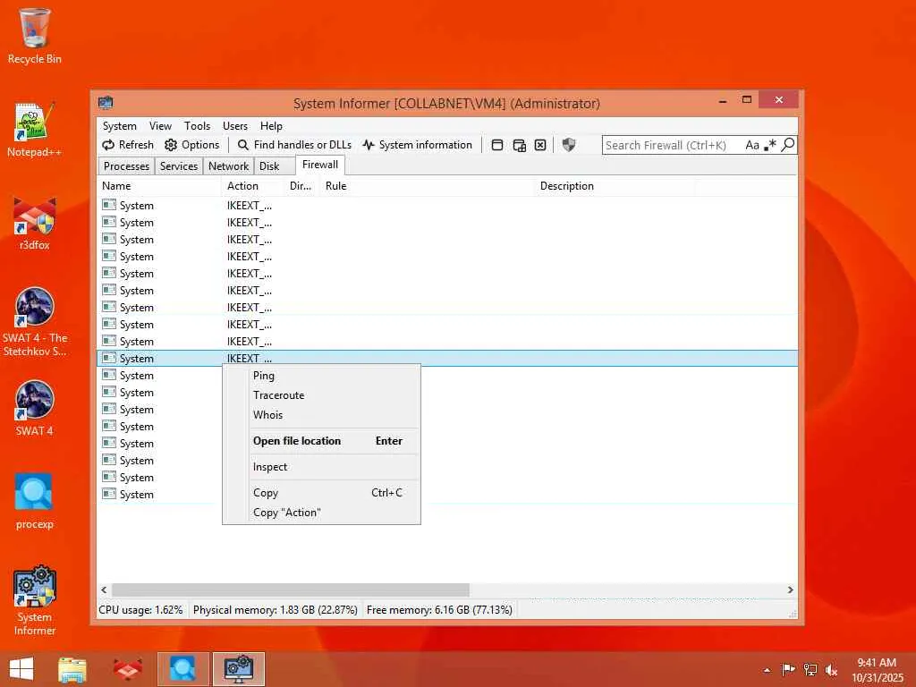Select the last System row in list
The width and height of the screenshot is (916, 687).
coord(447,494)
